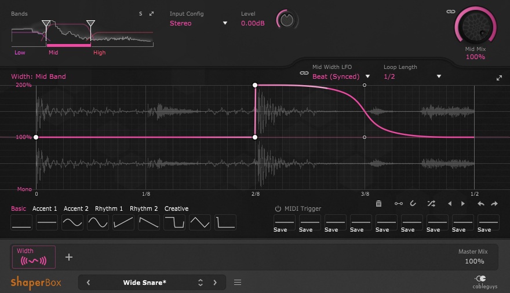Select the square dip wave preset
The width and height of the screenshot is (510, 293).
(174, 222)
